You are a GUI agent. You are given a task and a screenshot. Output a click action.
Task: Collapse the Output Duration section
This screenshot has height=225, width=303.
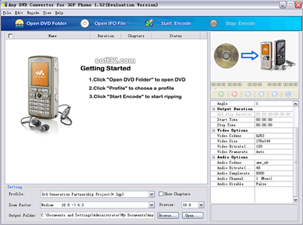[x=214, y=109]
